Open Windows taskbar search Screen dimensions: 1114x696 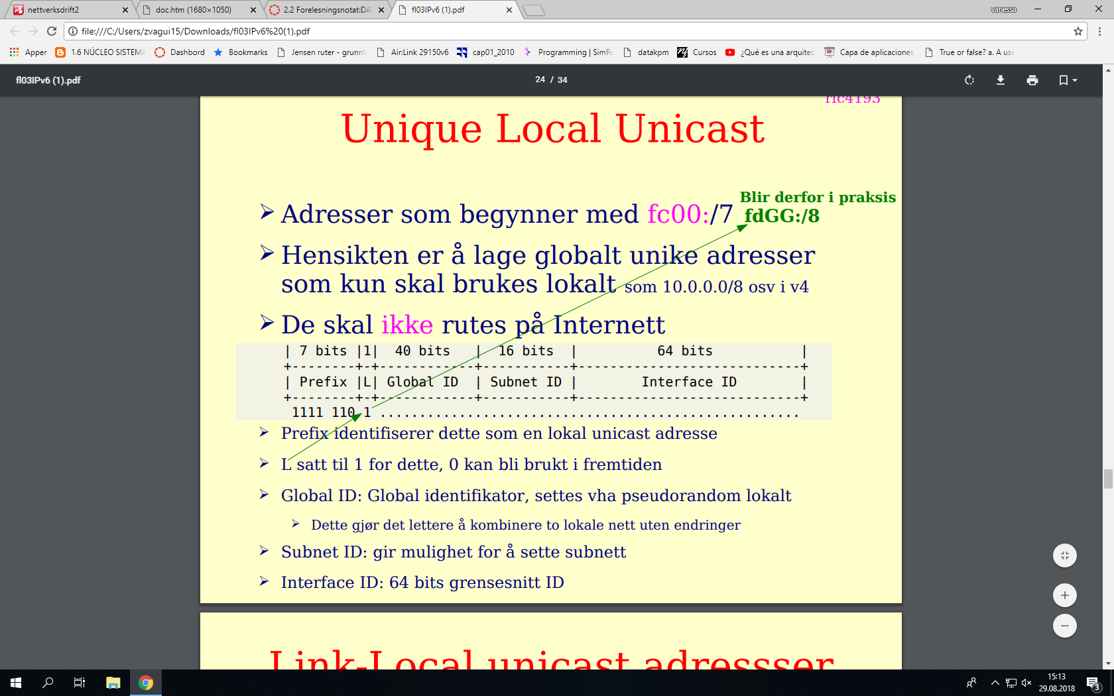pos(48,683)
